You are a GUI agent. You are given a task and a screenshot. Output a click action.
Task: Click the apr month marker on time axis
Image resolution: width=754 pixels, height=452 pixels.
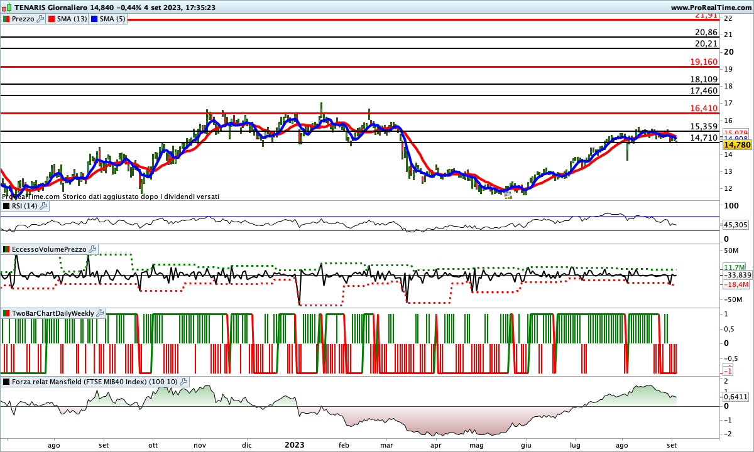point(435,445)
